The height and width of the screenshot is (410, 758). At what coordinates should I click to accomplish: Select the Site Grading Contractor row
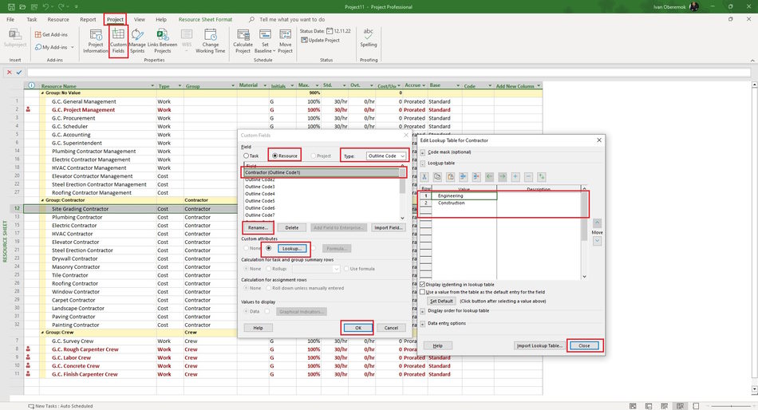pyautogui.click(x=282, y=209)
